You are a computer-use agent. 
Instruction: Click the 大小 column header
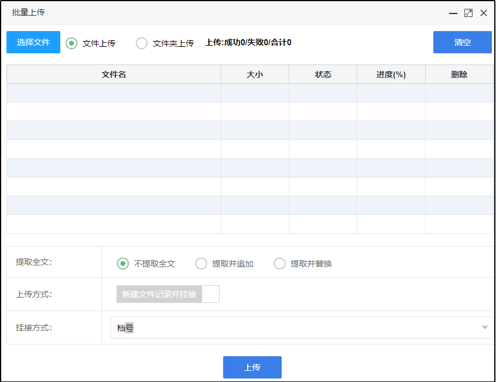point(255,74)
